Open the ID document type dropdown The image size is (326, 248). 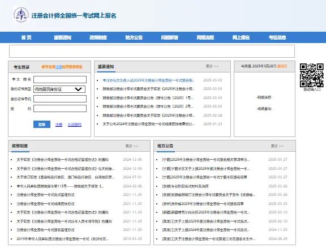[59, 89]
